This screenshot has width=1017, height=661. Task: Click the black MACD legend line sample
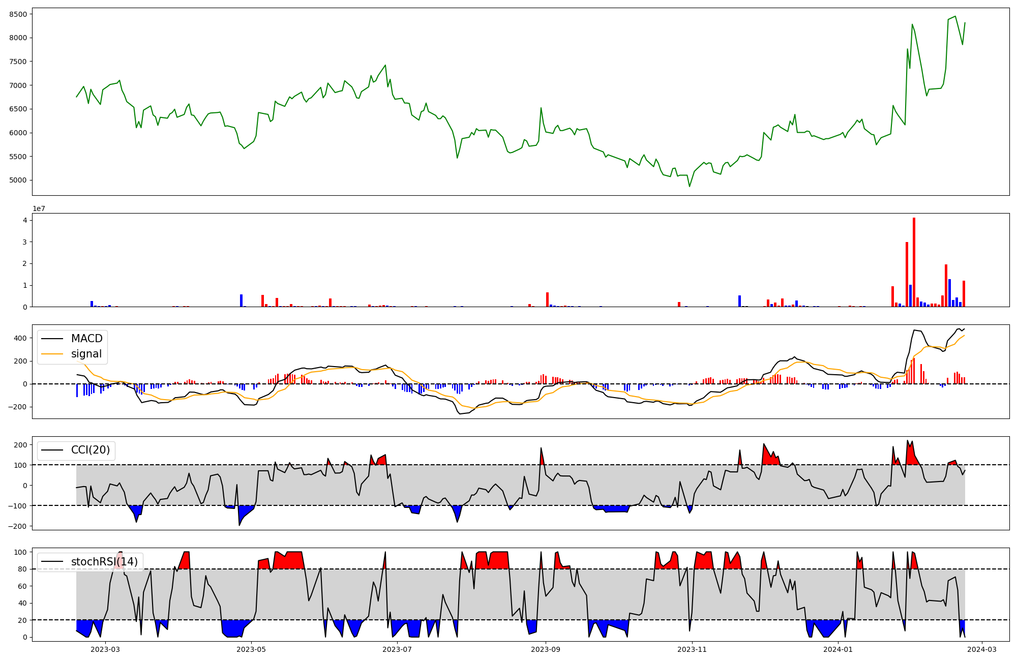(x=52, y=339)
